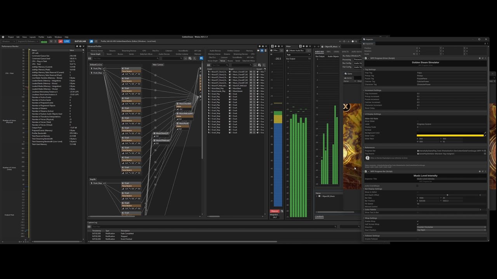Click the red Start Capture button

coord(61,41)
